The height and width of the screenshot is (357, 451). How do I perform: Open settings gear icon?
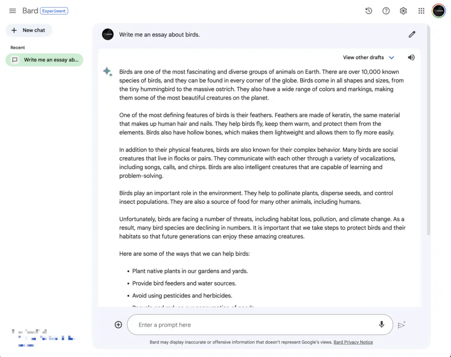coord(403,11)
